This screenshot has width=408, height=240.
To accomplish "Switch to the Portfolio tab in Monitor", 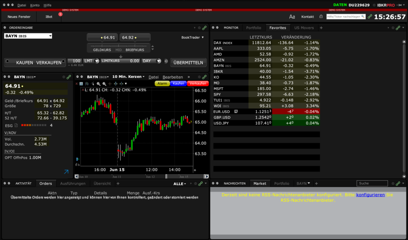I will coord(253,28).
